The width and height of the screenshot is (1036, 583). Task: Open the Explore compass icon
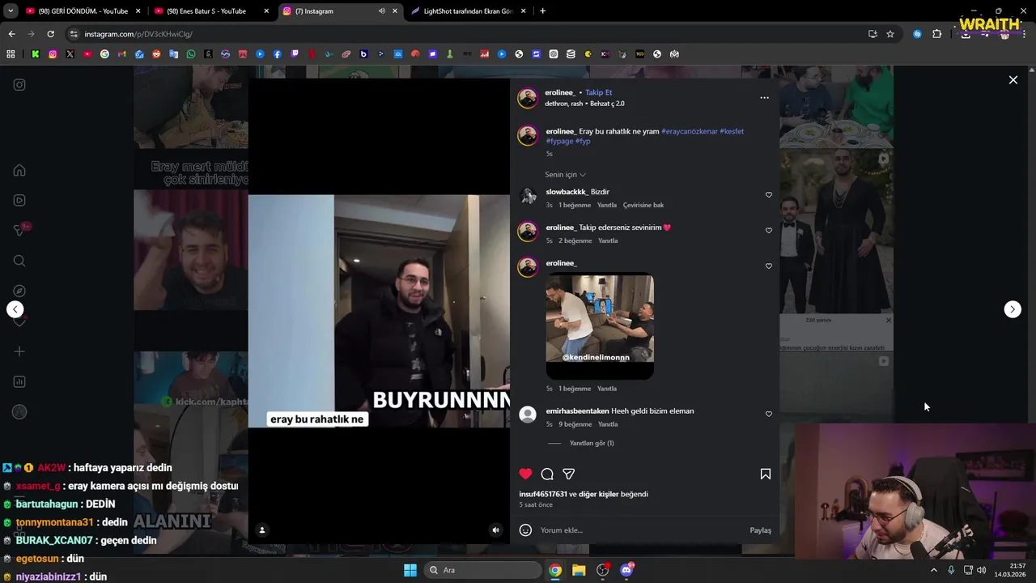(x=19, y=291)
